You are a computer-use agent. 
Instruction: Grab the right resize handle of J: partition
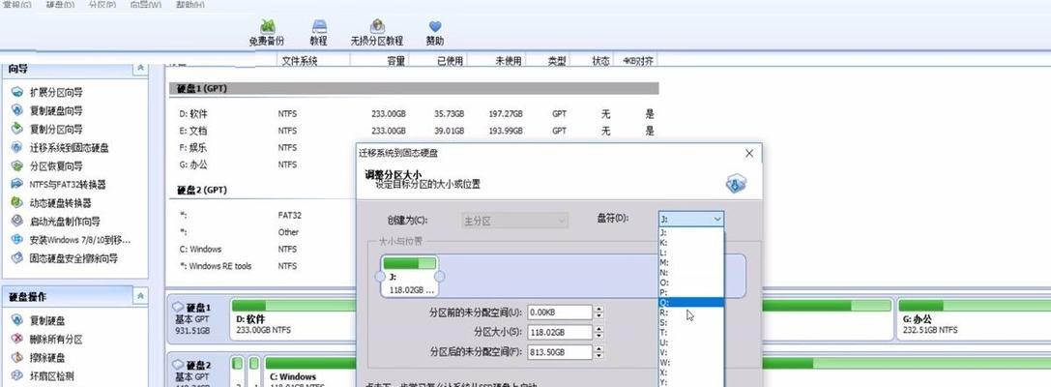click(440, 277)
